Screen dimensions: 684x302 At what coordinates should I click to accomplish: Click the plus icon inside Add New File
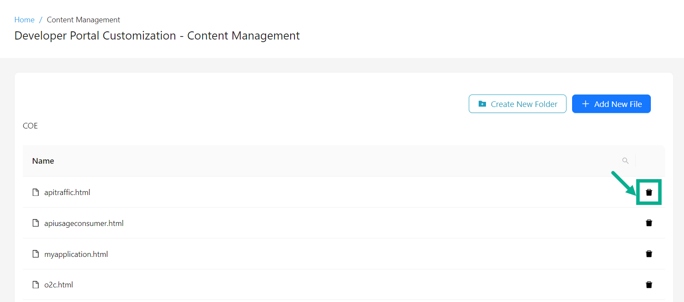click(x=585, y=104)
